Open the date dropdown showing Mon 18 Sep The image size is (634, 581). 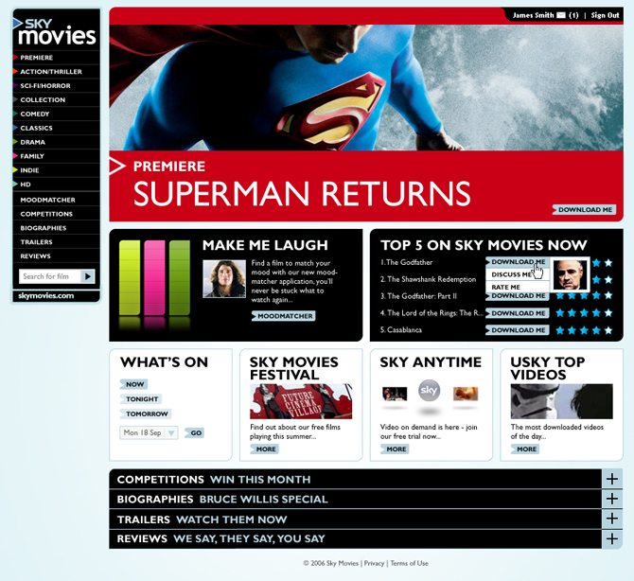[x=150, y=432]
